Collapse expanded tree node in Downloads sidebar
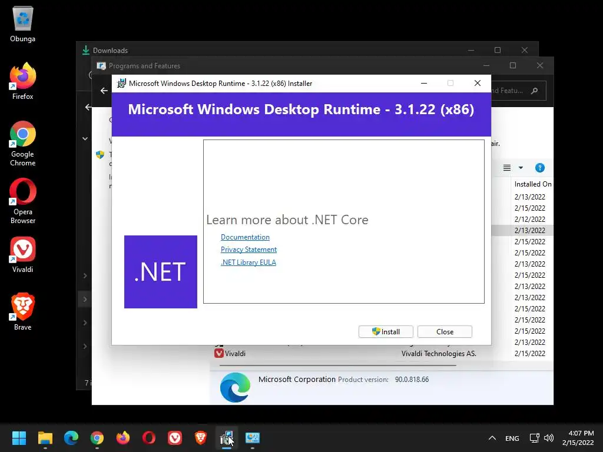Image resolution: width=603 pixels, height=452 pixels. [85, 139]
